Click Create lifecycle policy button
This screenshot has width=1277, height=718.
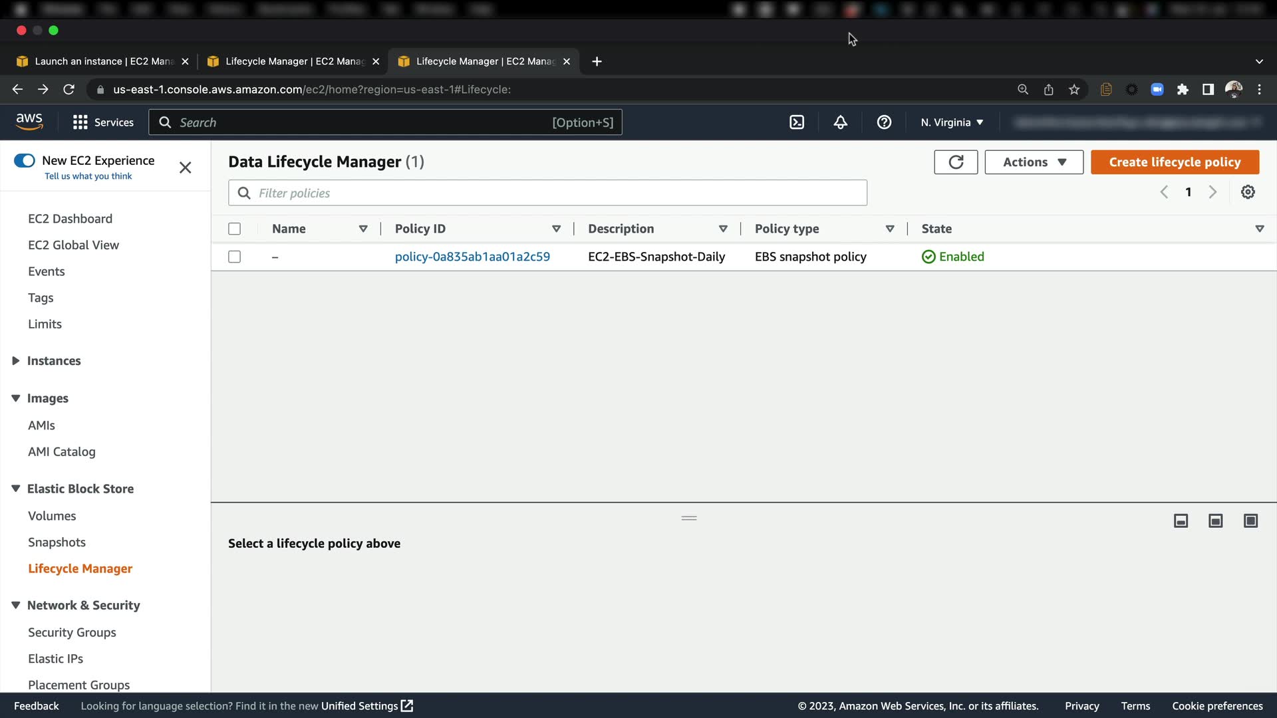1175,162
